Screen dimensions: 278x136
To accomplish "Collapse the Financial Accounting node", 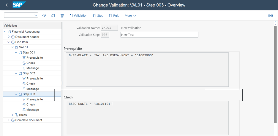I will 5,32.
